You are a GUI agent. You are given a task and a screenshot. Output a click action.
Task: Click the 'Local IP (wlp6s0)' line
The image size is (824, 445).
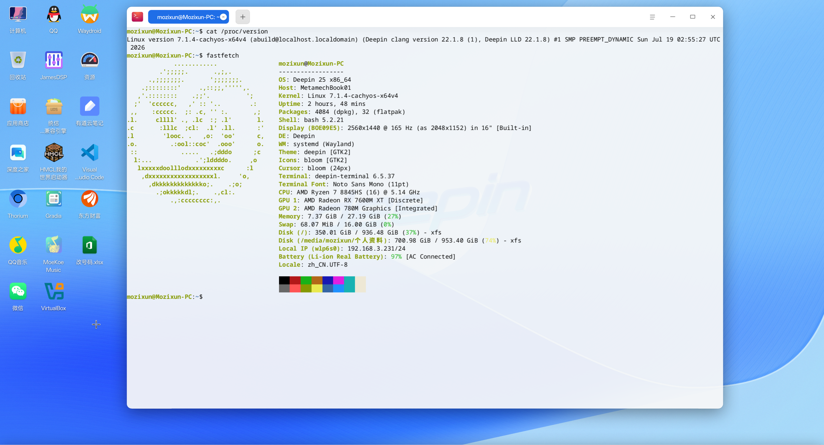pyautogui.click(x=342, y=248)
